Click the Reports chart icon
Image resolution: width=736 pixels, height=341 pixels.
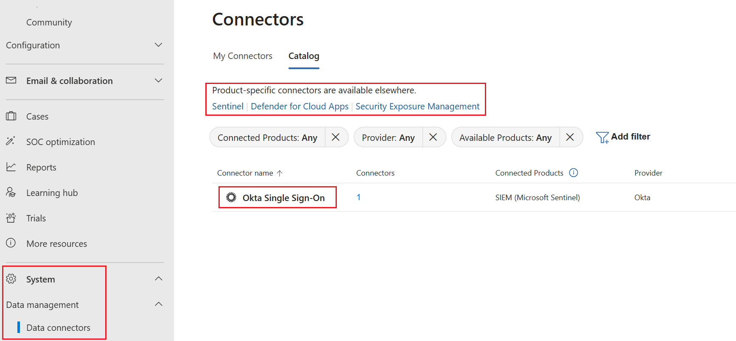11,167
